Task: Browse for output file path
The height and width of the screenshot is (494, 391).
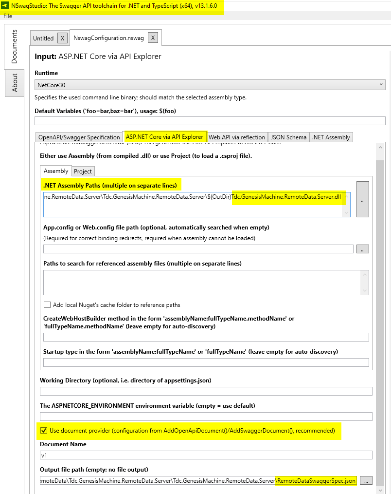Action: click(x=366, y=480)
